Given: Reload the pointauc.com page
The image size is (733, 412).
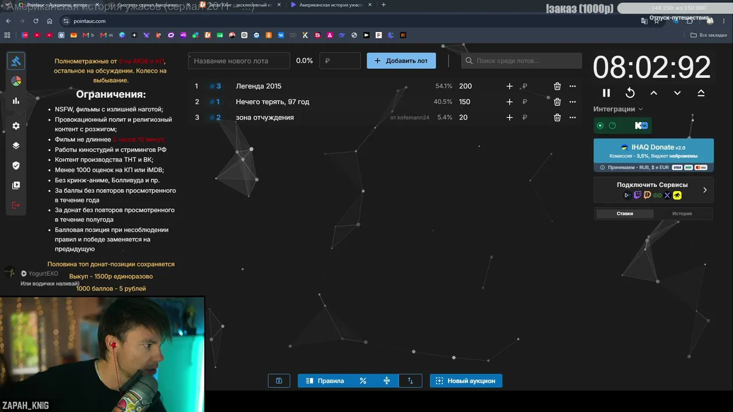Looking at the screenshot, I should 36,21.
